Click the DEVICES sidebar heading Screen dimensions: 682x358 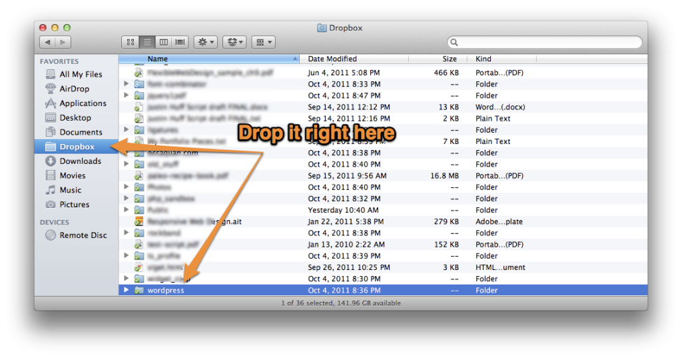click(x=55, y=223)
